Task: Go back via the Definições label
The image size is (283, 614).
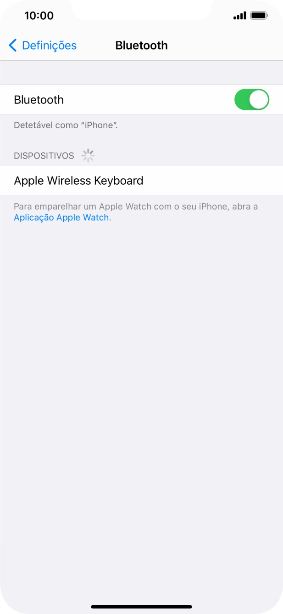Action: [x=49, y=45]
